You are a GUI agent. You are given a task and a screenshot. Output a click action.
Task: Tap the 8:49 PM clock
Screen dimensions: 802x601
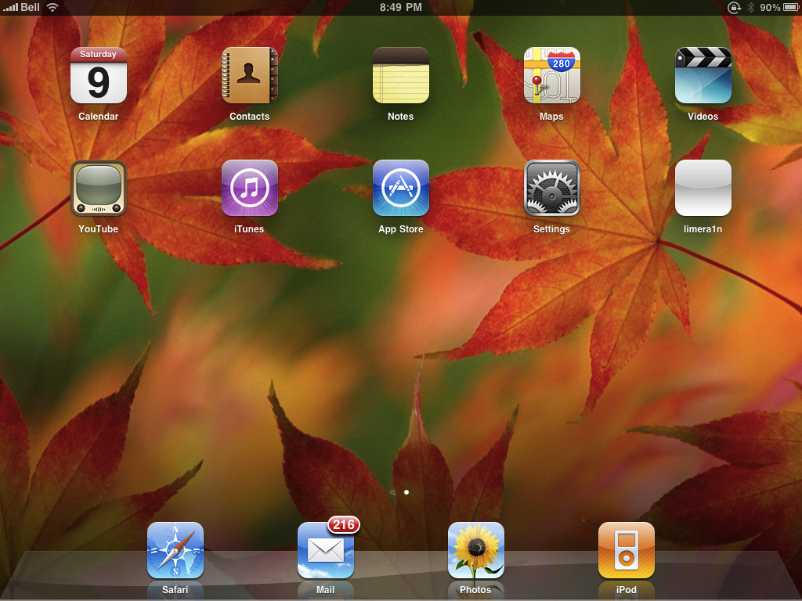tap(401, 7)
